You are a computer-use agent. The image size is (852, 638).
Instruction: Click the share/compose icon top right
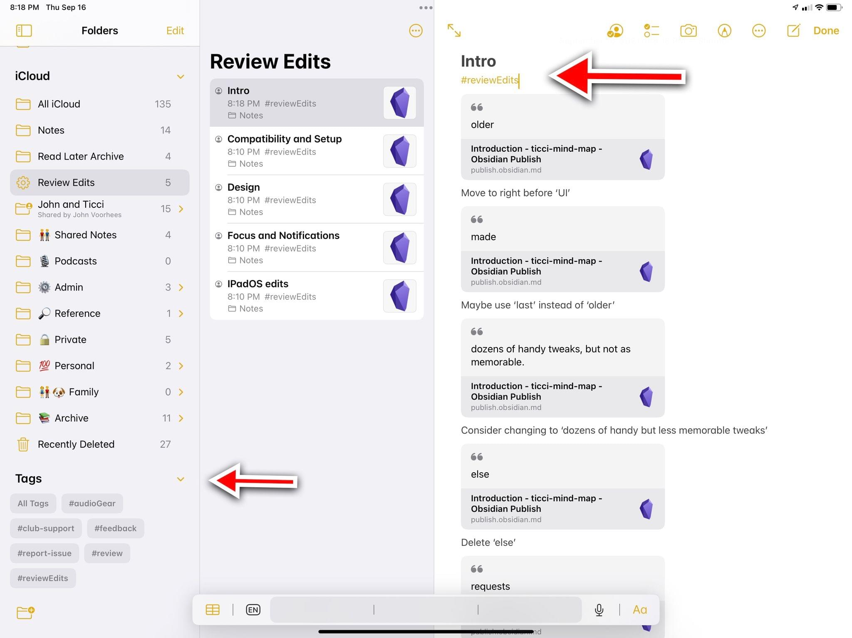tap(794, 30)
